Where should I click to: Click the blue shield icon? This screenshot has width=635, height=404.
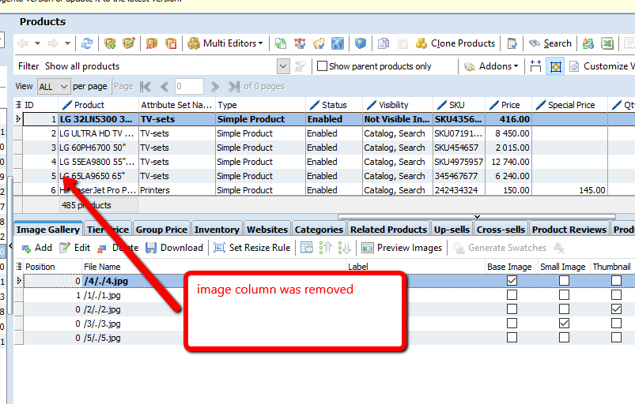(361, 43)
